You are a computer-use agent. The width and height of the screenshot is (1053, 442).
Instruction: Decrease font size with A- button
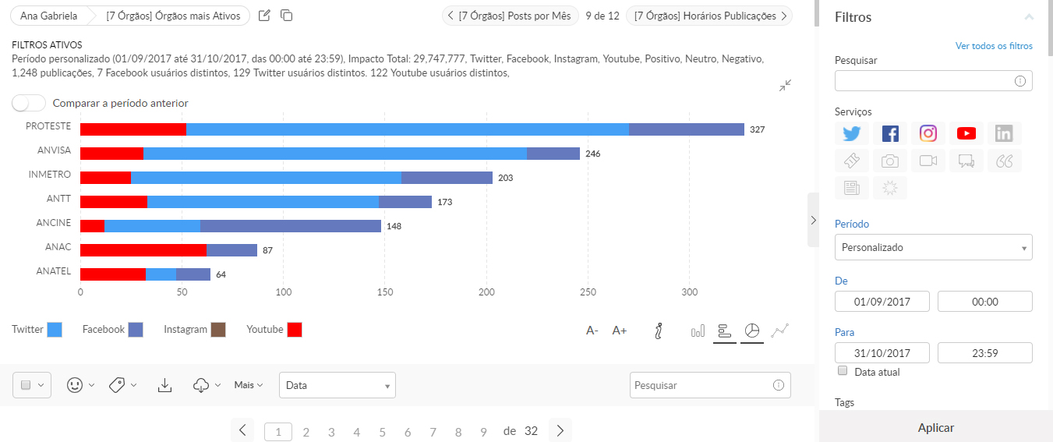[x=592, y=331]
